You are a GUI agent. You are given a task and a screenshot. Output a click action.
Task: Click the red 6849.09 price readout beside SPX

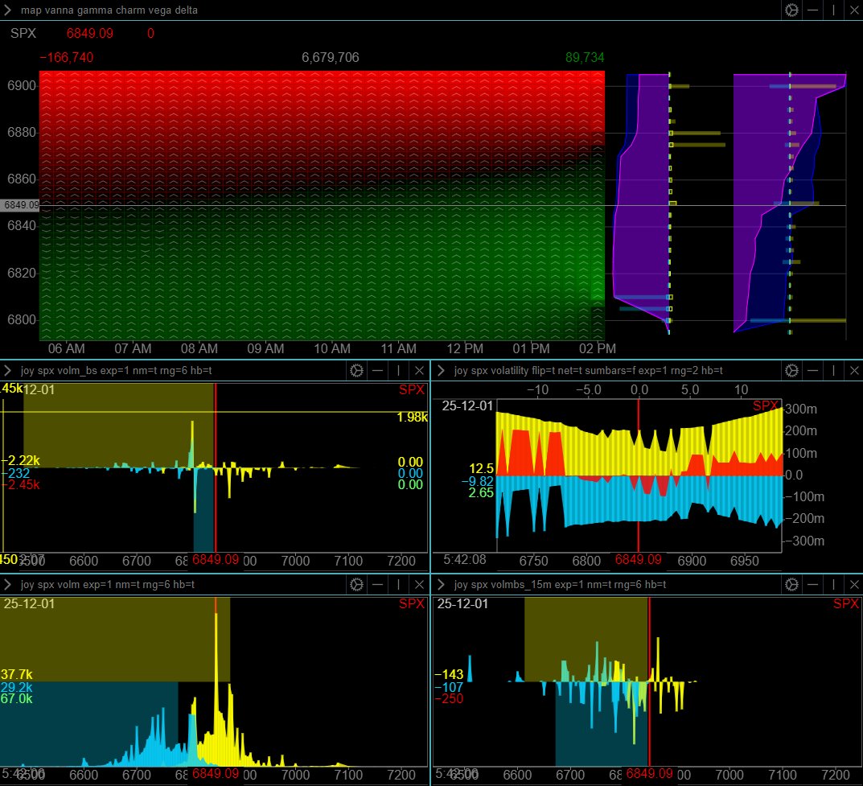[91, 34]
